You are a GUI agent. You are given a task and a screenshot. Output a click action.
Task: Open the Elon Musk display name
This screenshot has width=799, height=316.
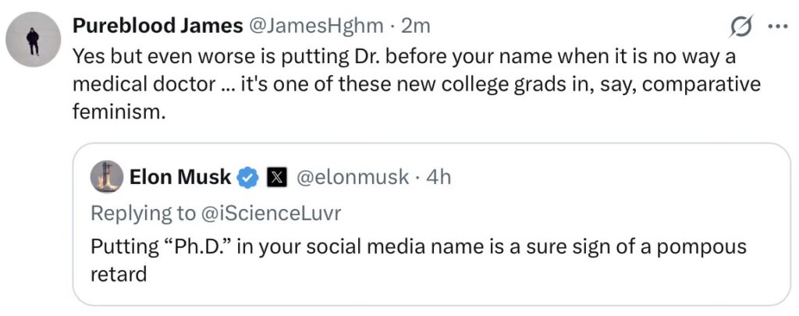pyautogui.click(x=180, y=177)
